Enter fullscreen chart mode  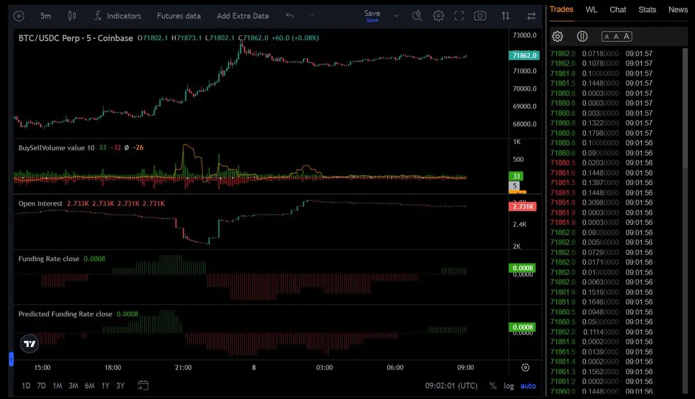coord(459,16)
